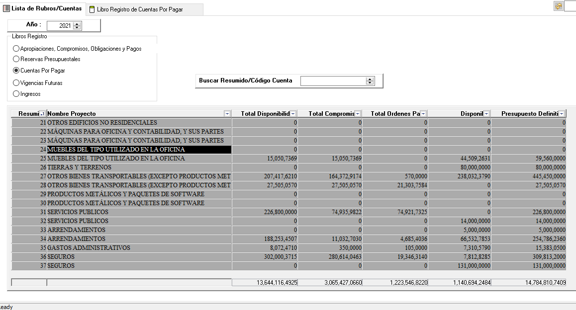Click the Lista de Rubros/Cuentas tab icon
This screenshot has height=310, width=576.
click(x=6, y=8)
